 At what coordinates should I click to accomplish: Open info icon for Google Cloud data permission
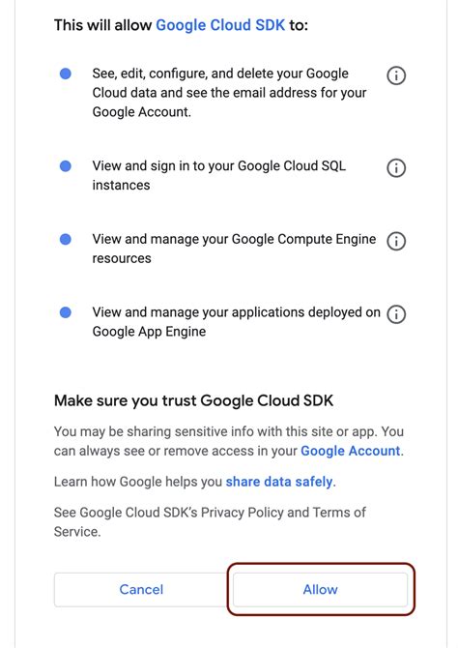click(x=396, y=75)
